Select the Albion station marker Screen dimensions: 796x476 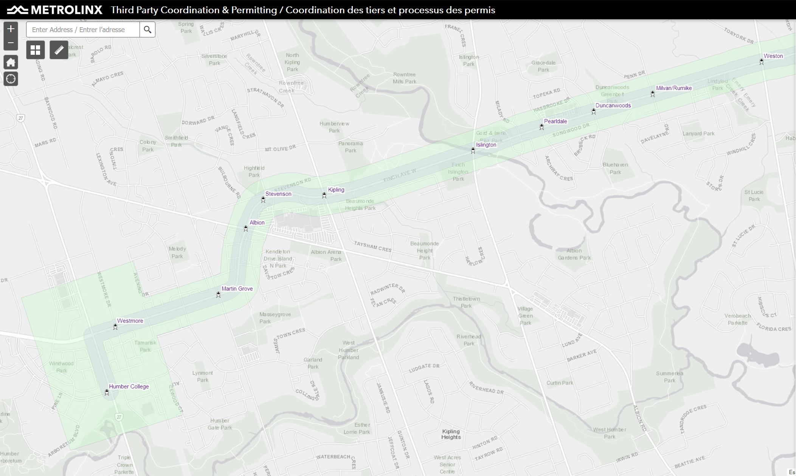pos(246,229)
